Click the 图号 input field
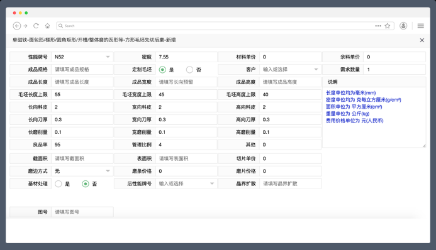 [82, 212]
